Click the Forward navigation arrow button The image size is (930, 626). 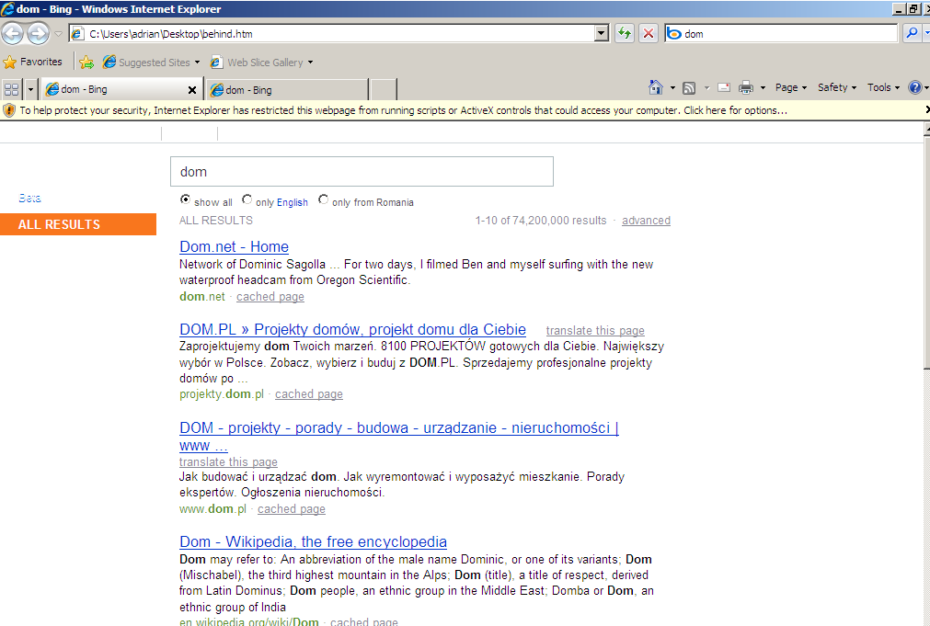(x=38, y=34)
